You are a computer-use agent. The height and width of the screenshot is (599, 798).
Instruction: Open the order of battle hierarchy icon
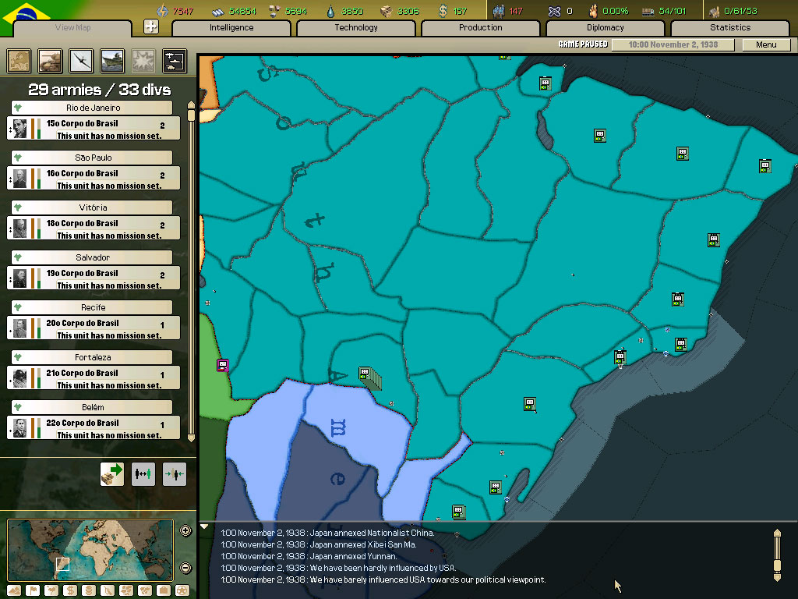click(173, 60)
